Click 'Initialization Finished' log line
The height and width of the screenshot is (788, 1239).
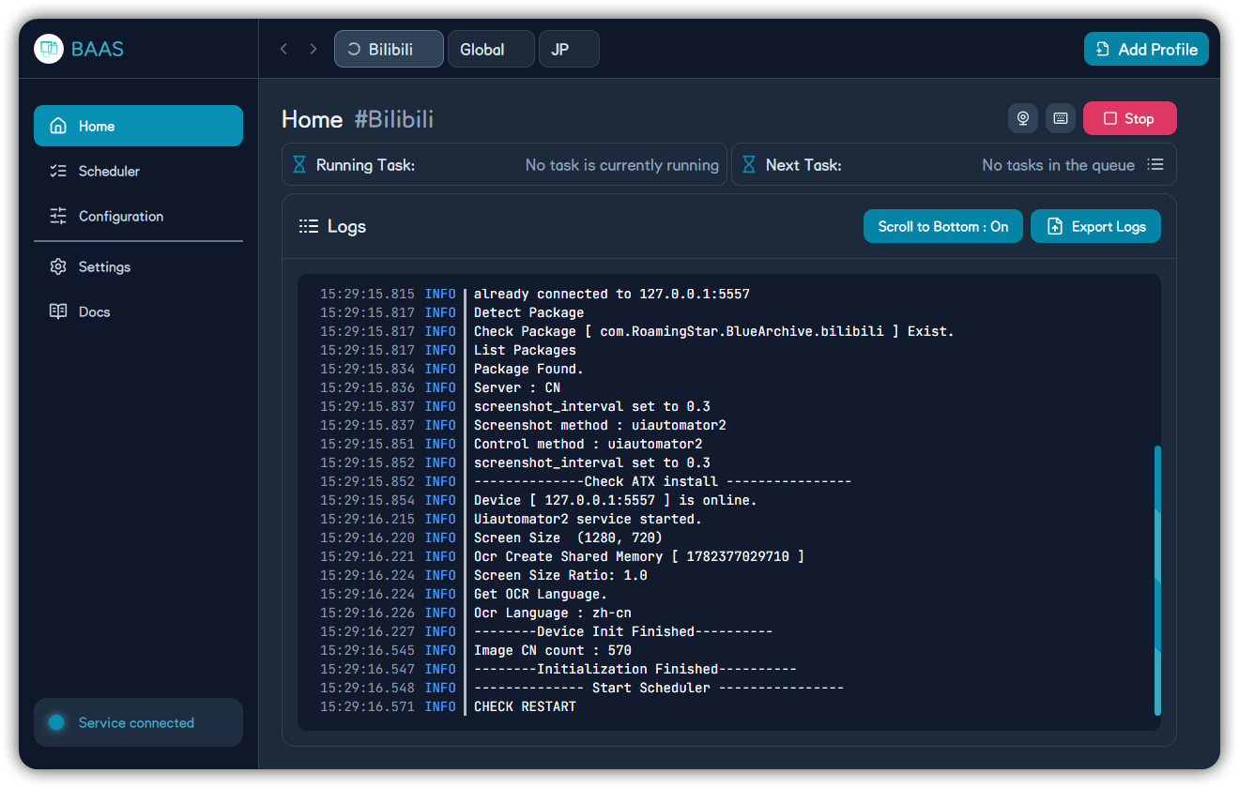635,669
